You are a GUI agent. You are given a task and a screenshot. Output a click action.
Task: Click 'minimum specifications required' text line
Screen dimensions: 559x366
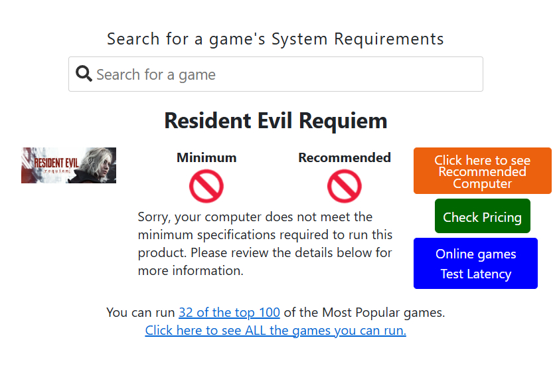pyautogui.click(x=265, y=234)
